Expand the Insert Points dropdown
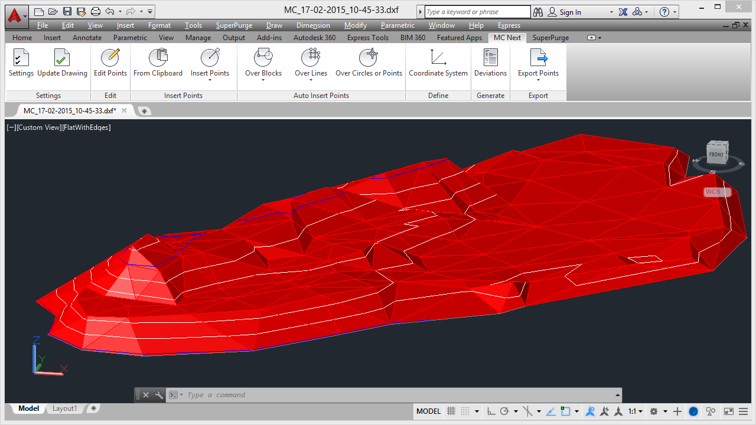Screen dimensions: 756x425 pos(210,80)
